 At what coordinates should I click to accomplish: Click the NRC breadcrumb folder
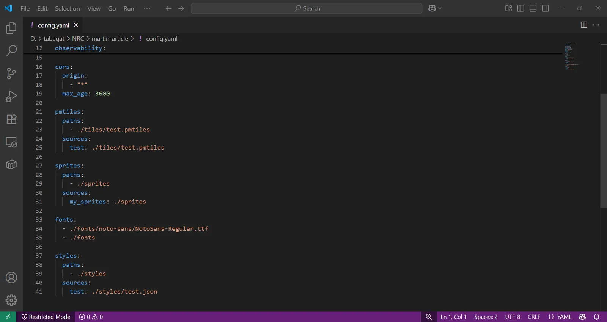coord(78,39)
